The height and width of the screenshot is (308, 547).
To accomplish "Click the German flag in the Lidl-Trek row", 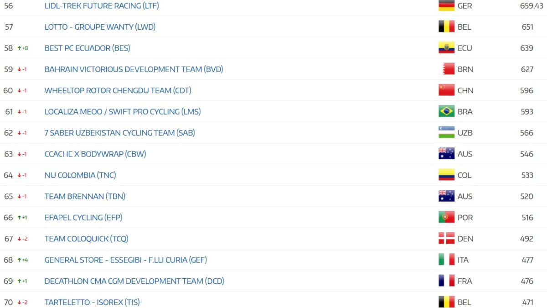I will pyautogui.click(x=447, y=5).
